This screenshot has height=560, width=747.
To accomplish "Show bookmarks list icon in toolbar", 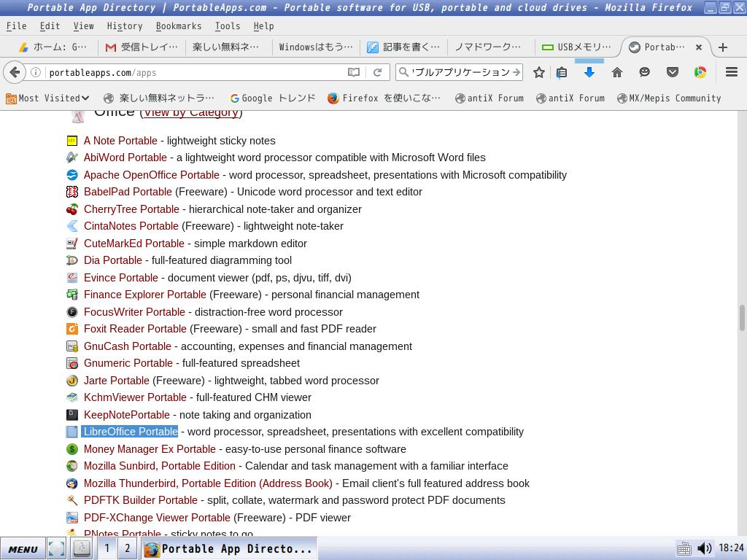I will pos(562,72).
